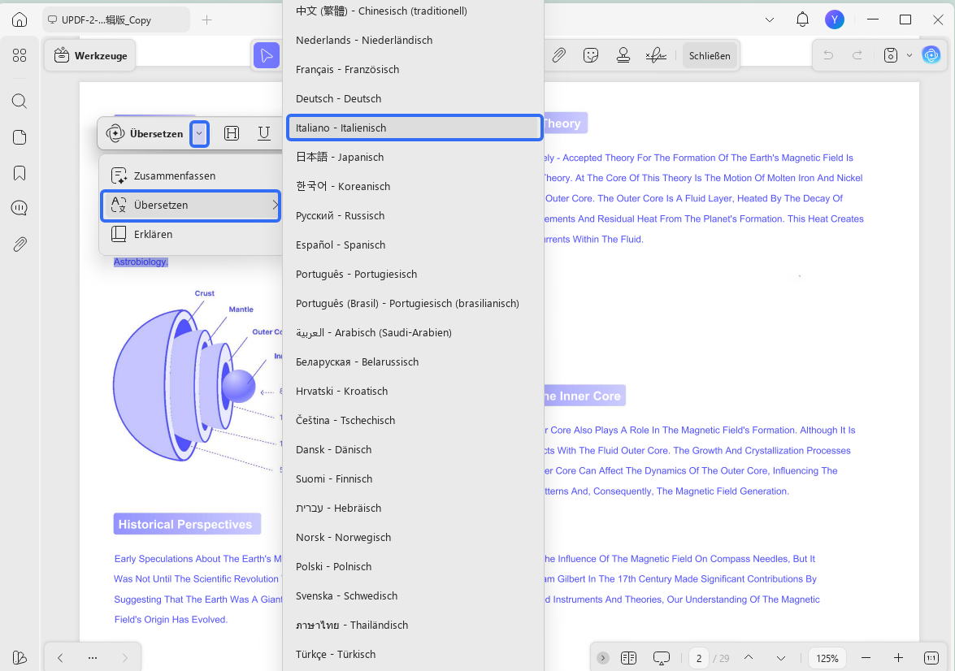Choose Erklären from the menu
This screenshot has height=671, width=955.
(x=190, y=235)
